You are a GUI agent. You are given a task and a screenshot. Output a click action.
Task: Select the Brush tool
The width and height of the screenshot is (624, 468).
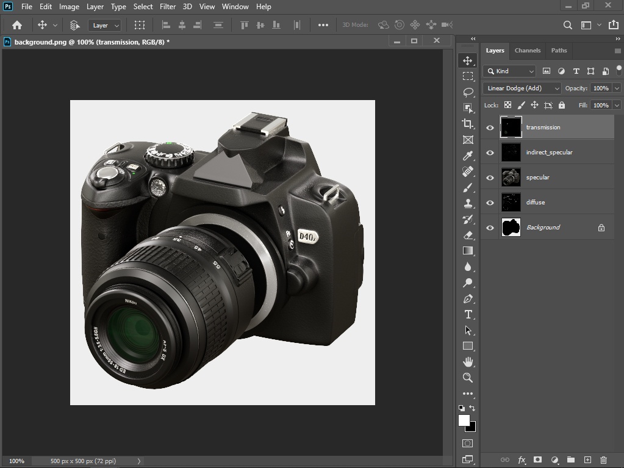coord(468,187)
